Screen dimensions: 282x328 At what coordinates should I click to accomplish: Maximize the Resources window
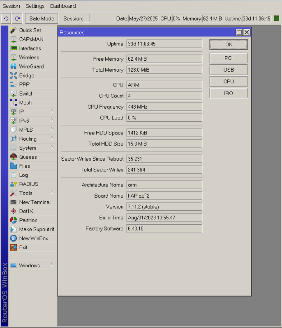[239, 32]
